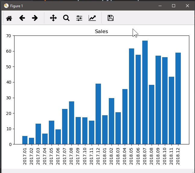Go back to previous view arrow
The image size is (195, 173).
(22, 18)
